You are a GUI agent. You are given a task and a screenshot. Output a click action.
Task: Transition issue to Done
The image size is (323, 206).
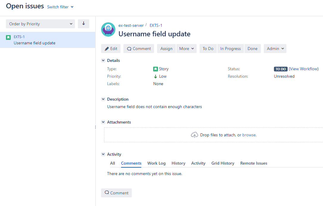[253, 49]
